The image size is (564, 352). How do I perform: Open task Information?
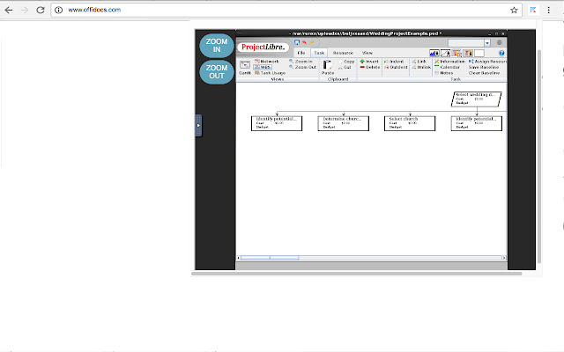point(449,62)
